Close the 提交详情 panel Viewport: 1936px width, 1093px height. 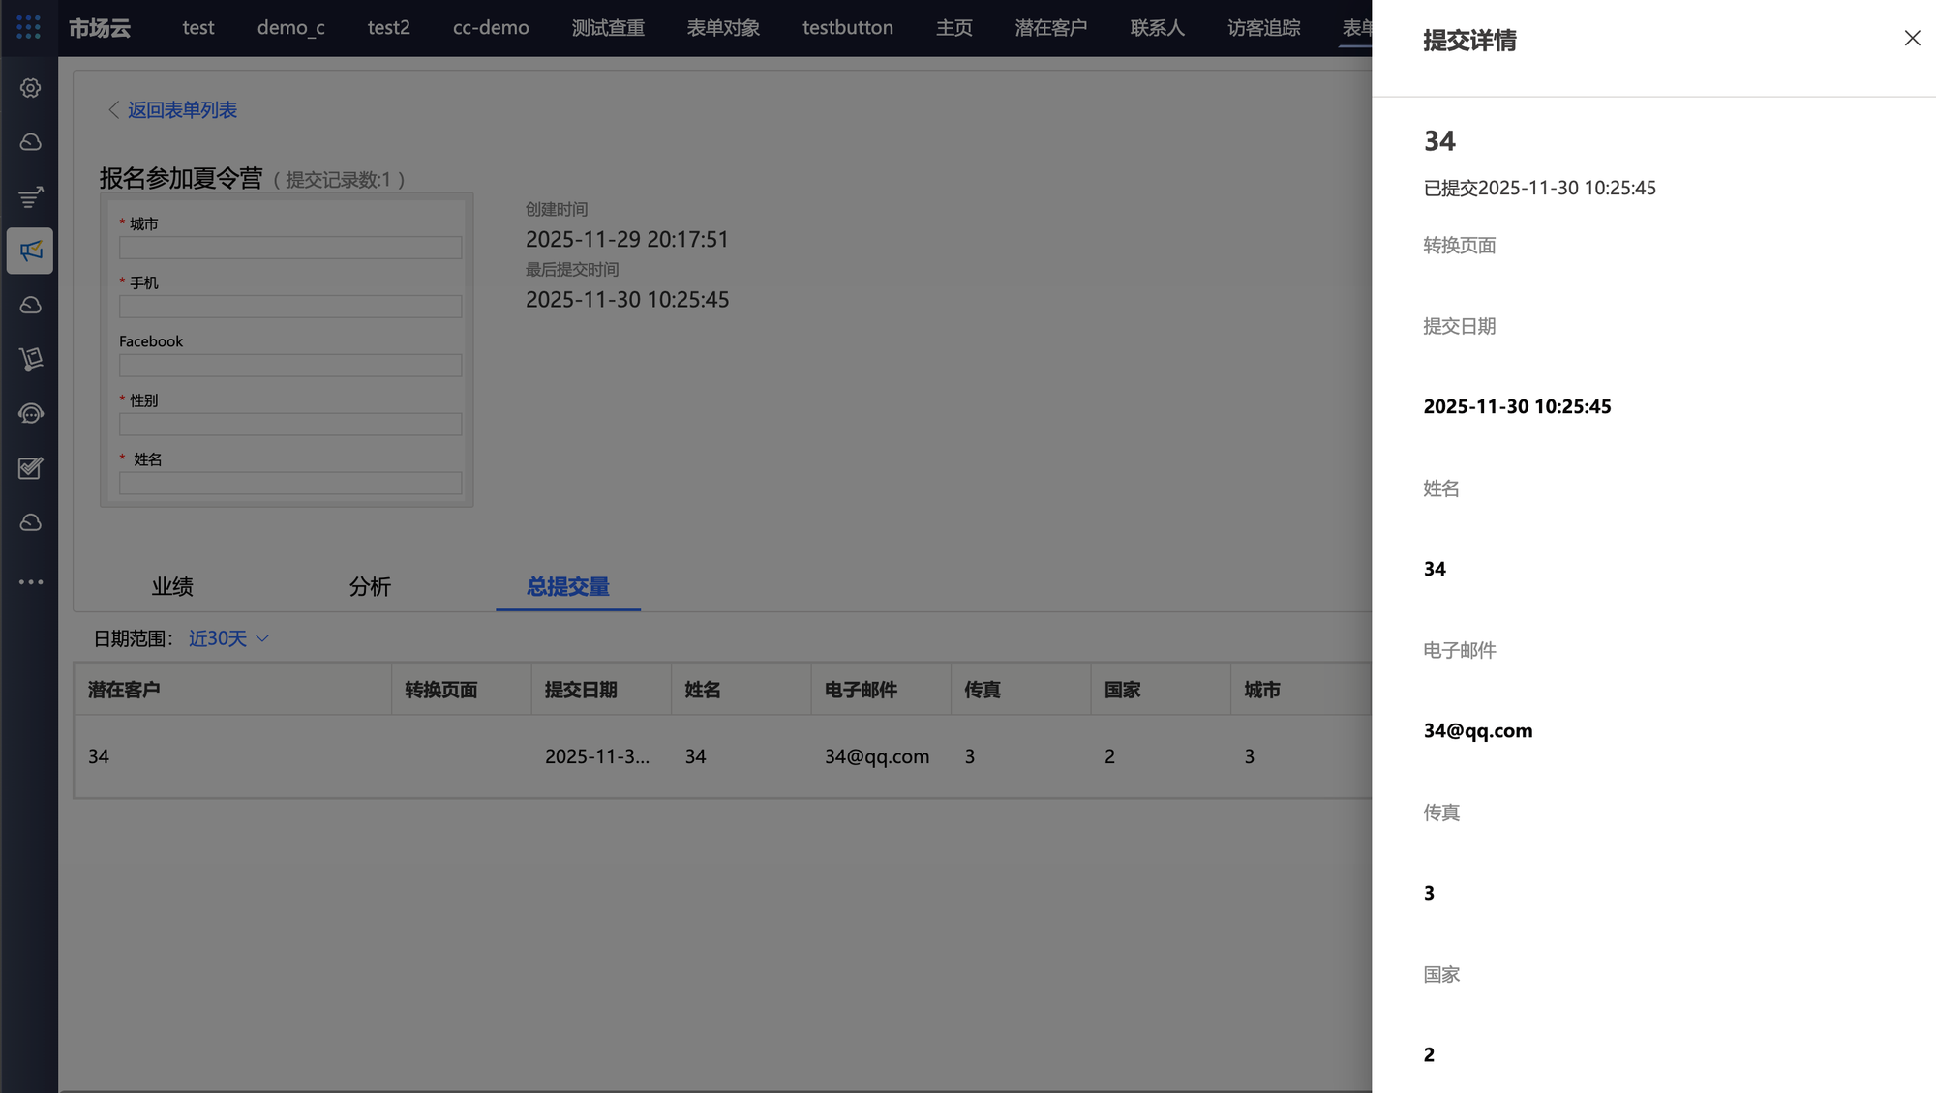click(x=1912, y=38)
